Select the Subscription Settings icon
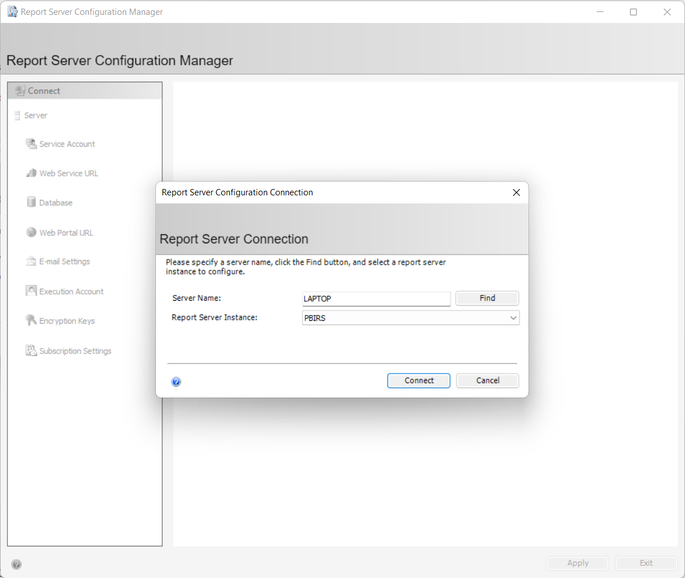685x578 pixels. 31,351
